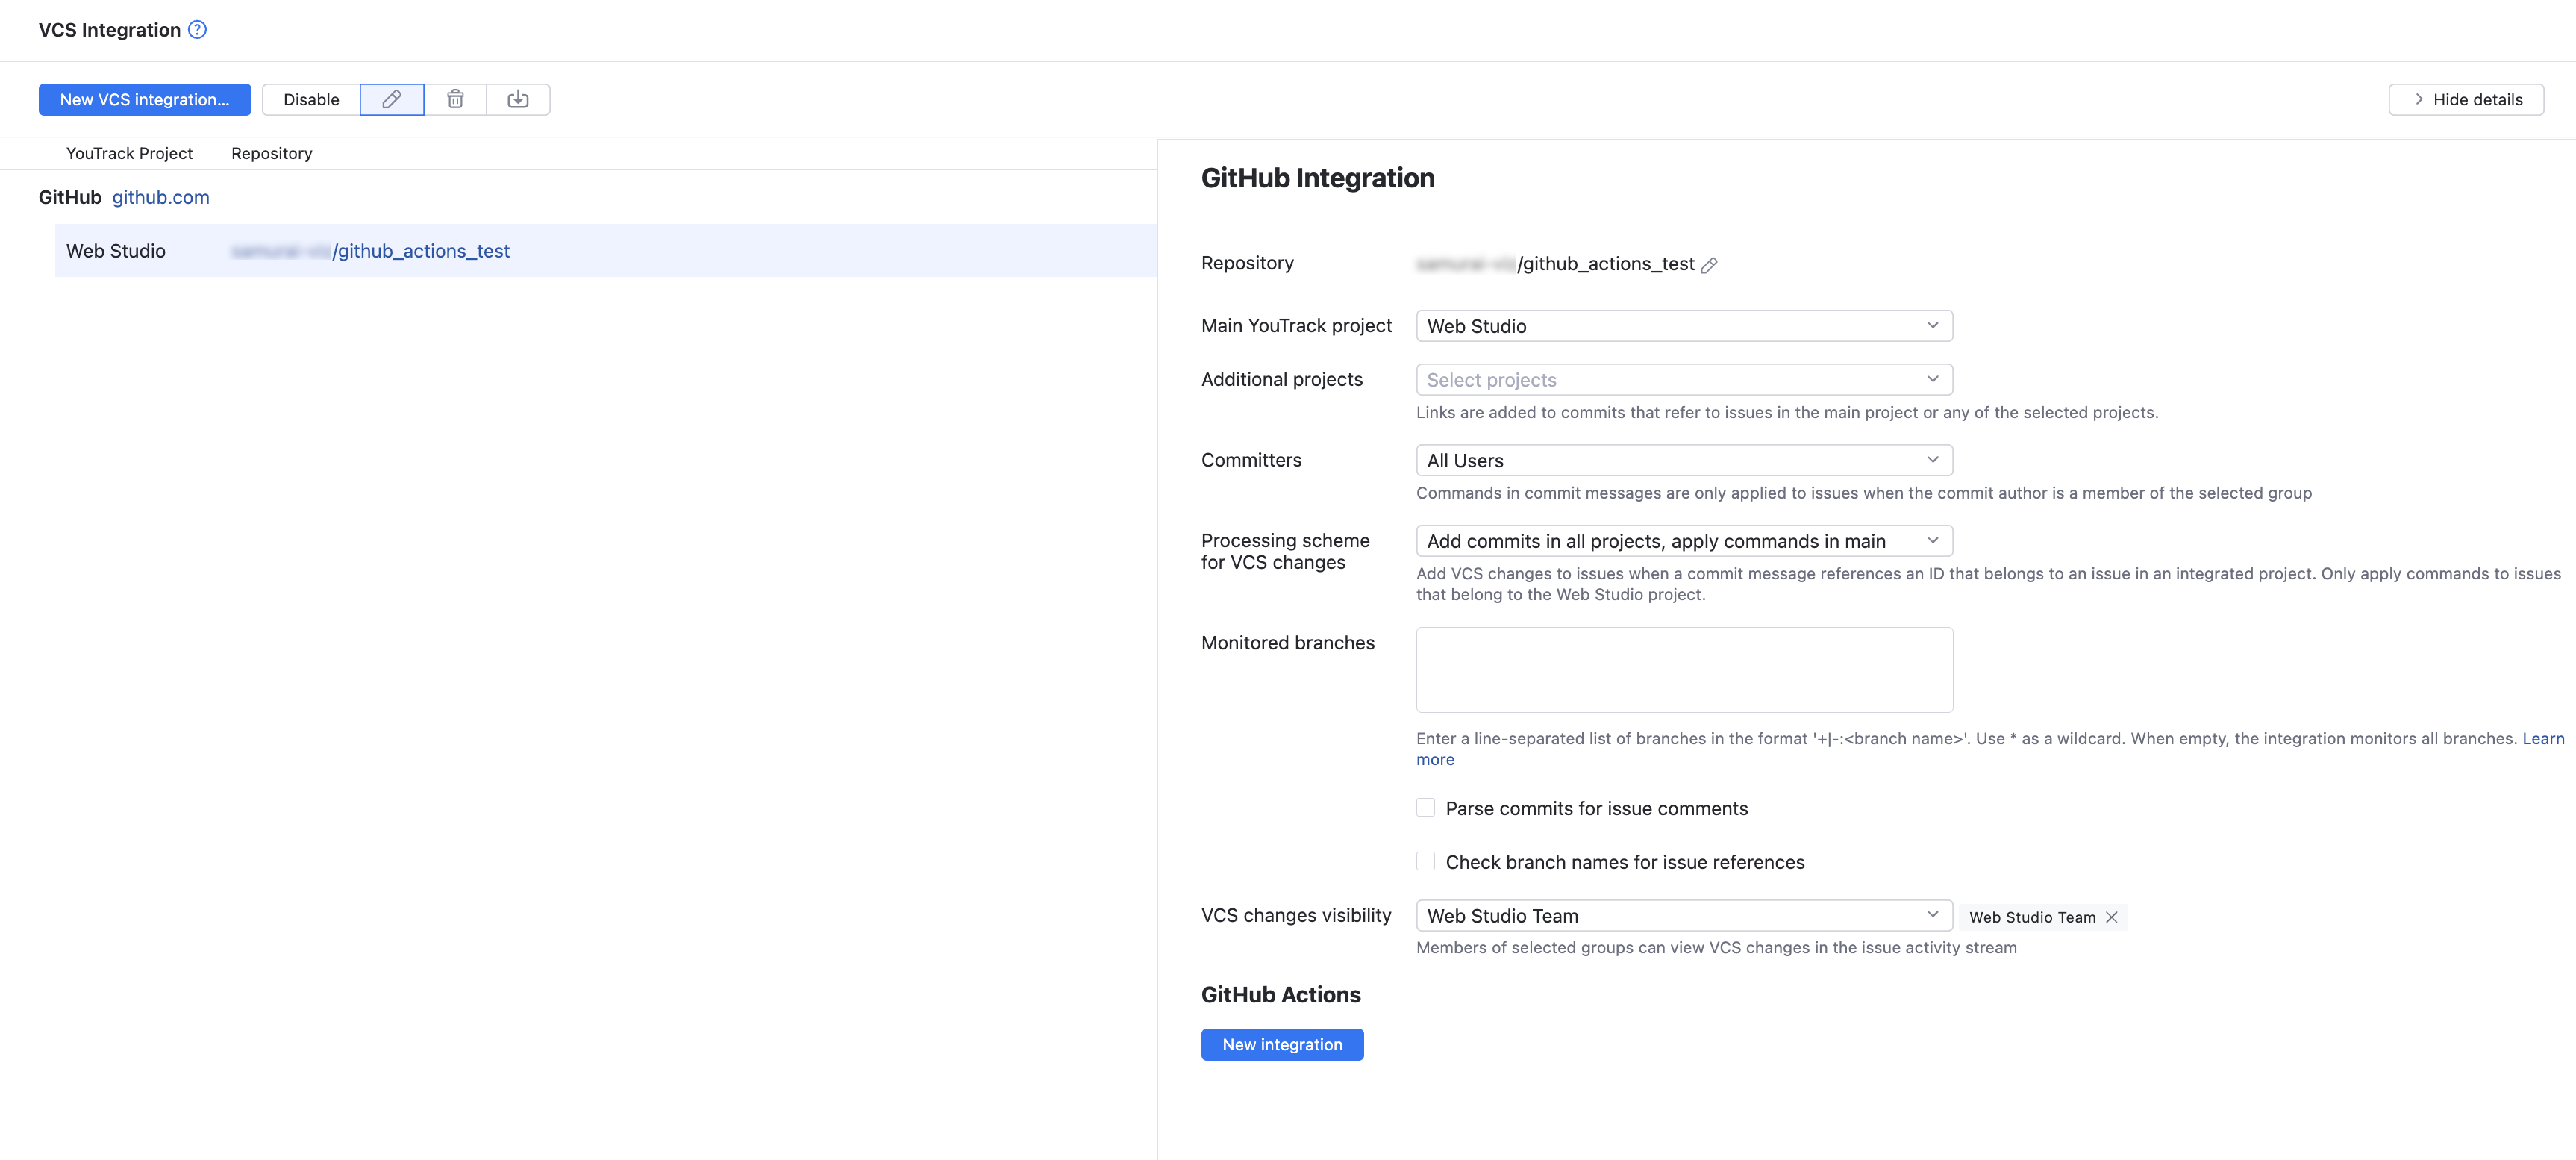Enable Parse commits for issue comments
This screenshot has height=1160, width=2576.
(1425, 808)
